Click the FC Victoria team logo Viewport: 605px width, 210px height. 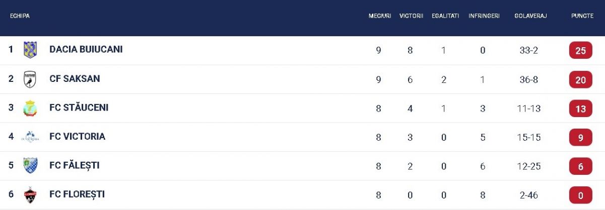point(30,137)
